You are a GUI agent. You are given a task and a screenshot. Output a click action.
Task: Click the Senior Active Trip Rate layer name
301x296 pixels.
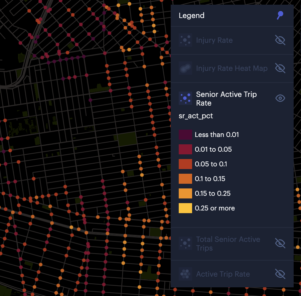click(226, 99)
